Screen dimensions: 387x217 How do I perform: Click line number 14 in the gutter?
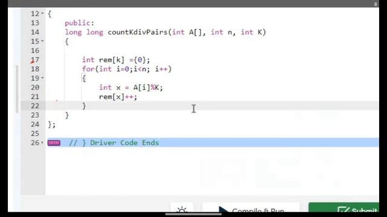35,32
